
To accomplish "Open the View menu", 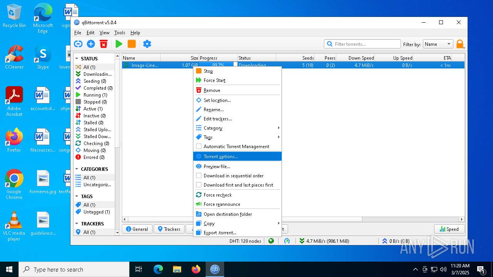I will click(104, 33).
